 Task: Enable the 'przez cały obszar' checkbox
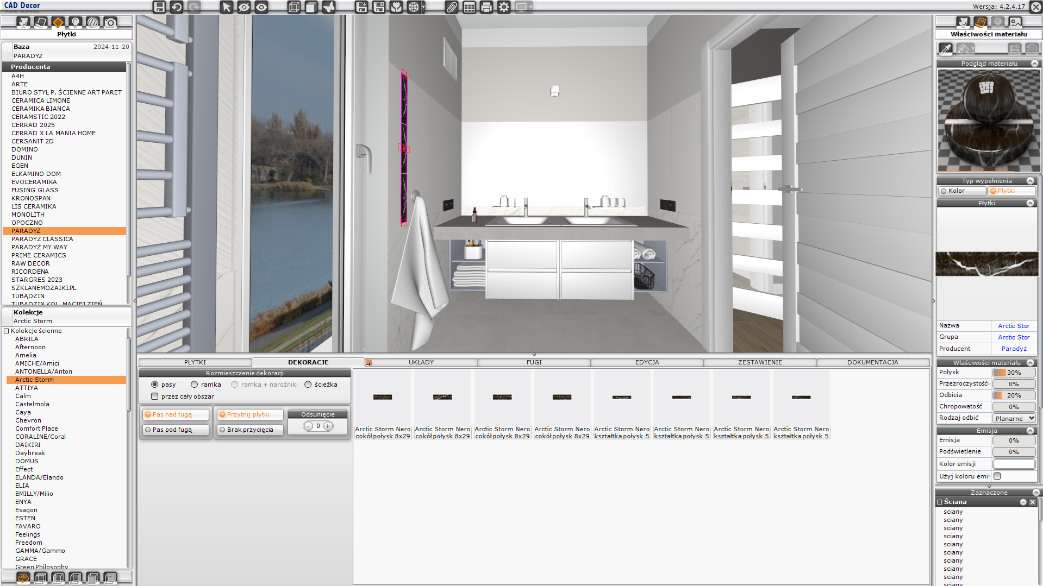[155, 396]
